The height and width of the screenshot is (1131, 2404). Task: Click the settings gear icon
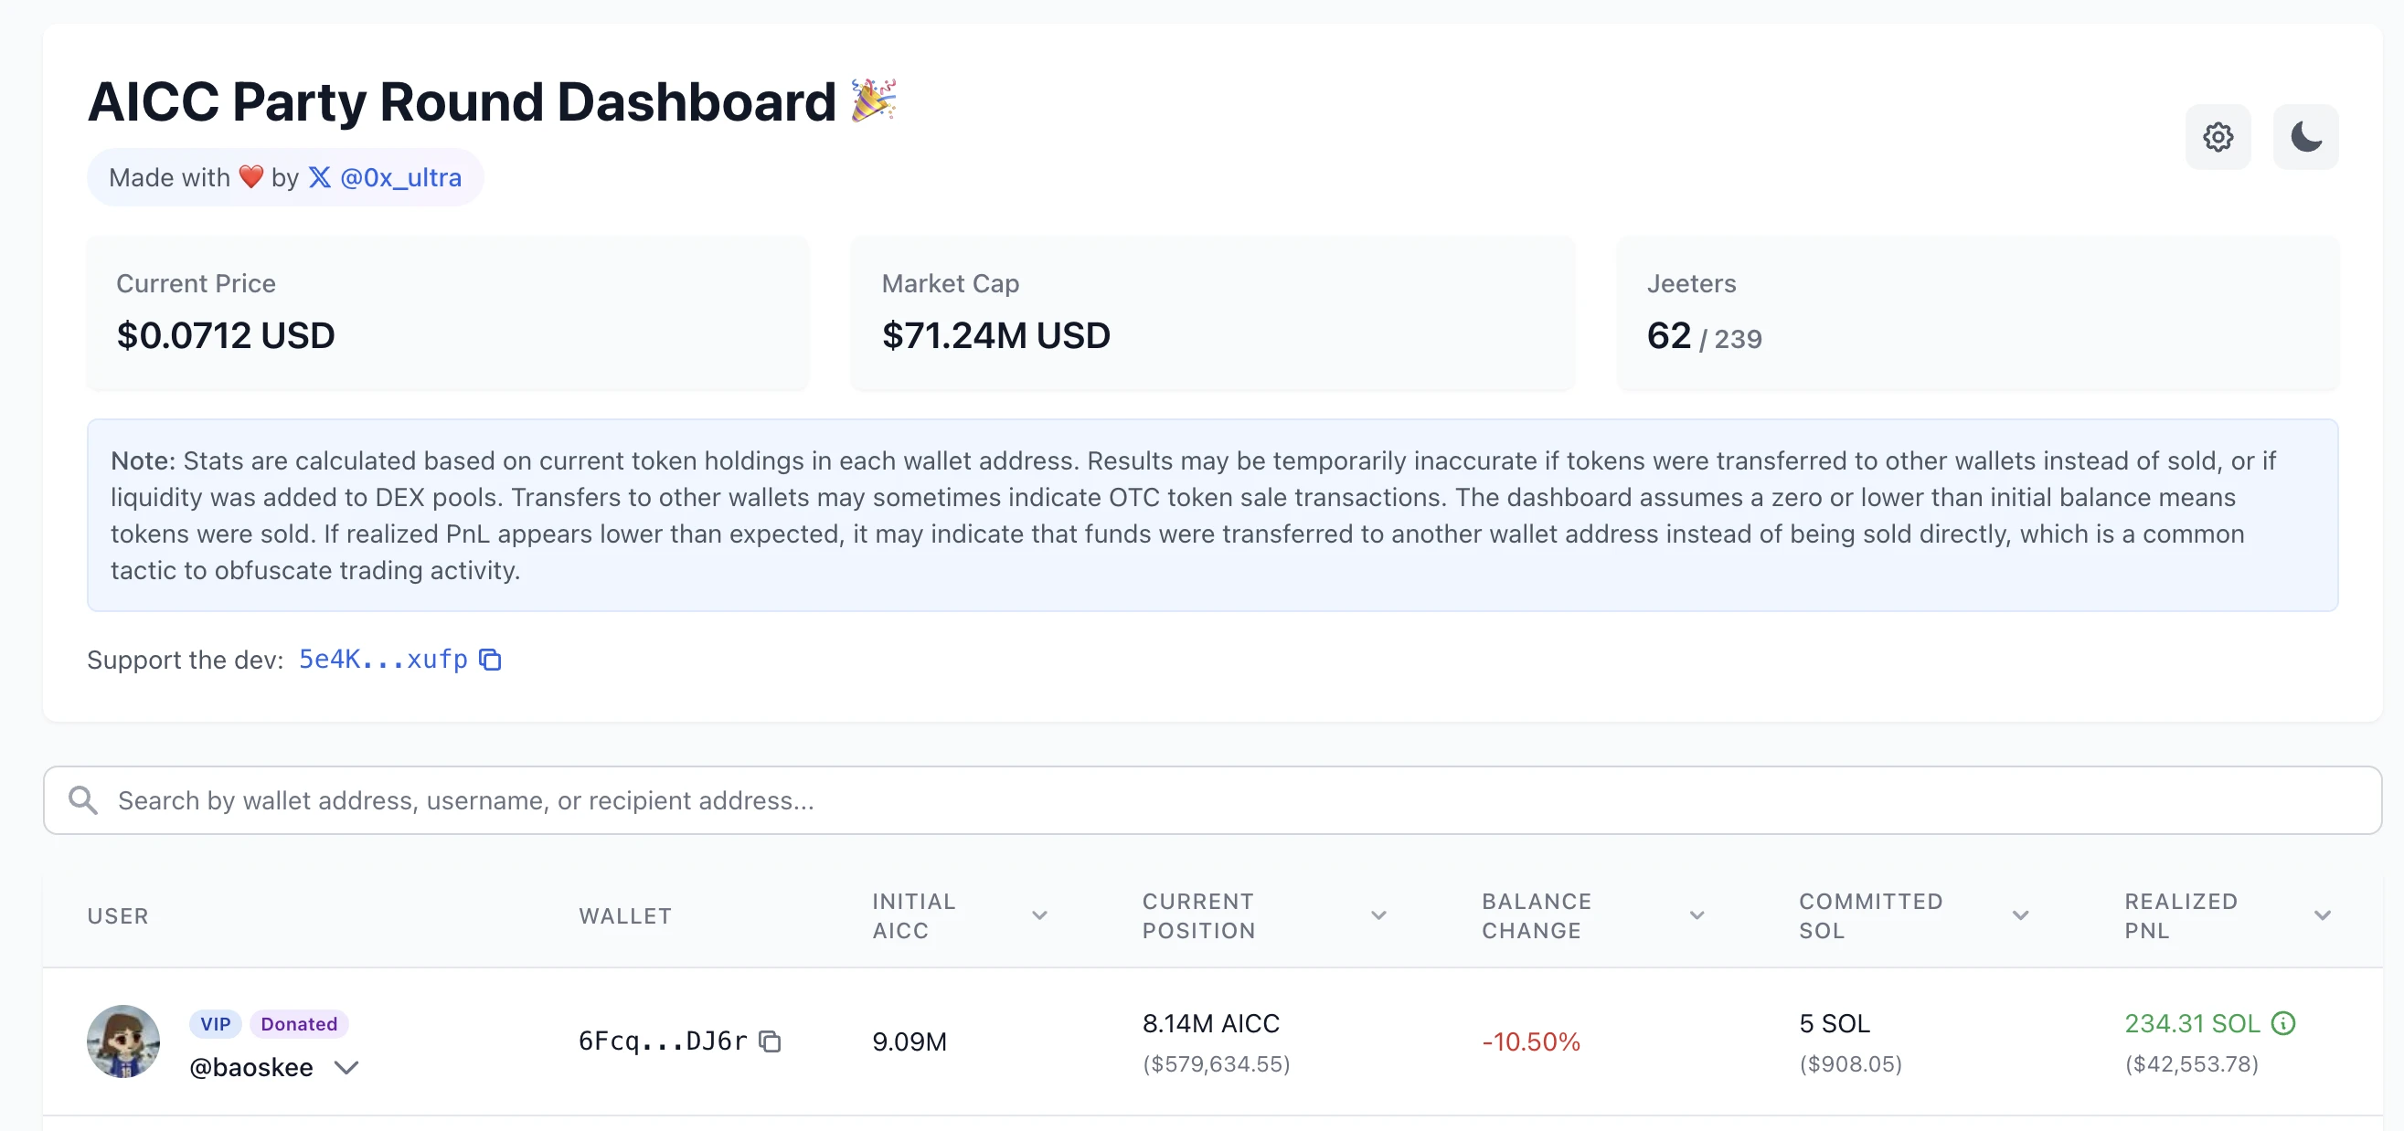click(x=2218, y=136)
